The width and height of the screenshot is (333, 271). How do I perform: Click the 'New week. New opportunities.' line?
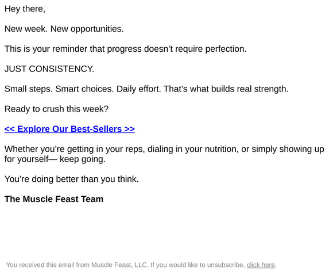point(64,29)
